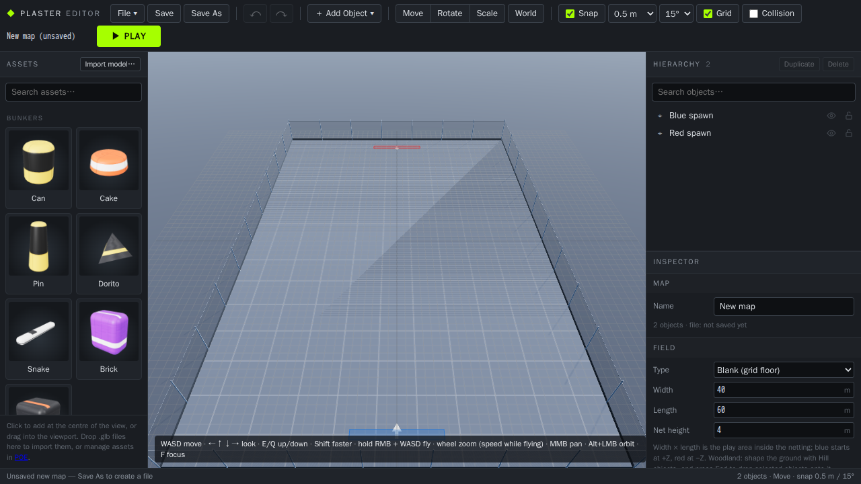Toggle World coordinate space
Image resolution: width=861 pixels, height=484 pixels.
[526, 13]
